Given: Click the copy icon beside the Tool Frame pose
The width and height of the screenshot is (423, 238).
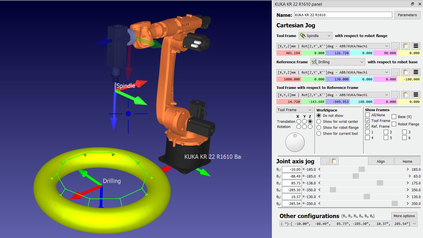Looking at the screenshot, I should pos(396,46).
